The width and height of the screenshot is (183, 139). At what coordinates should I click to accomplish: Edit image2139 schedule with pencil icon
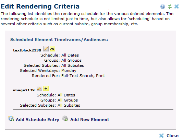39,89
